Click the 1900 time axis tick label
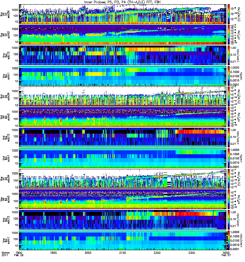 click(54, 253)
